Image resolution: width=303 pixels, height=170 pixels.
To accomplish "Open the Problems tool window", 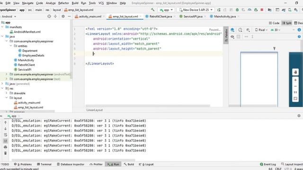I will point(23,164).
